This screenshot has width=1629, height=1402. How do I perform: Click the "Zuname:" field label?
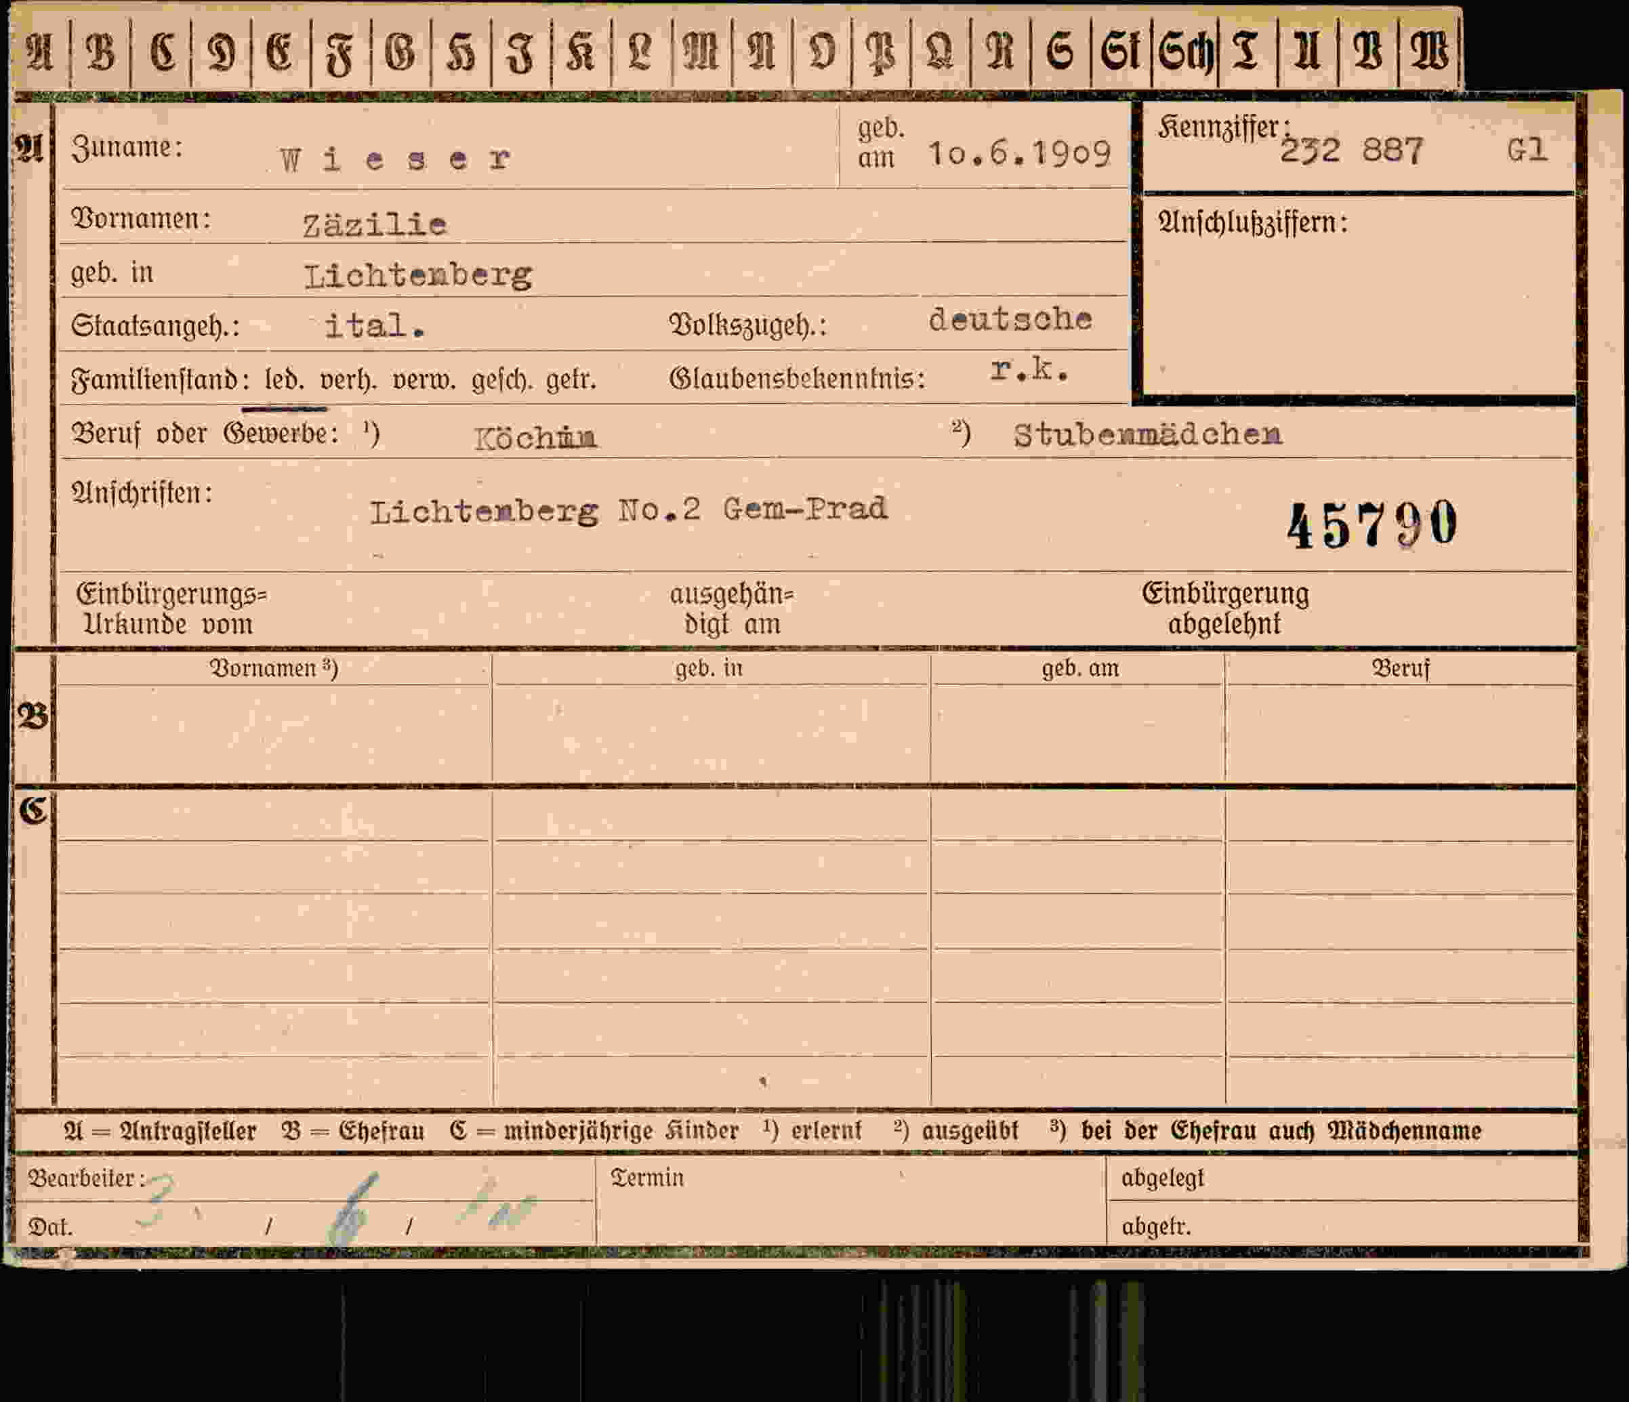click(x=127, y=147)
